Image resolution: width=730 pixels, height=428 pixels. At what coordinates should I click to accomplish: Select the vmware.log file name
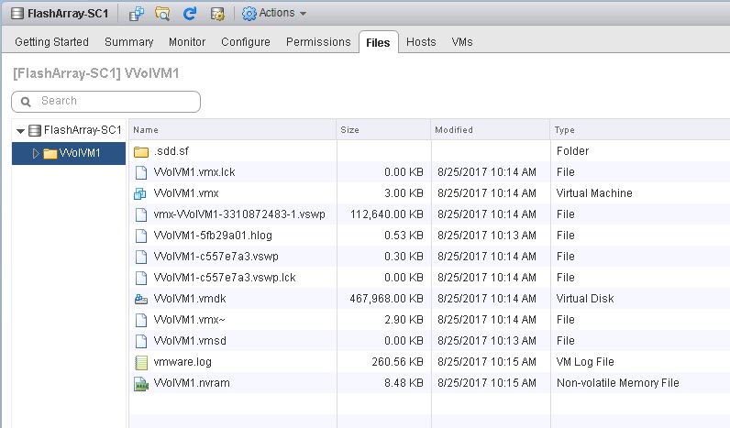point(182,362)
